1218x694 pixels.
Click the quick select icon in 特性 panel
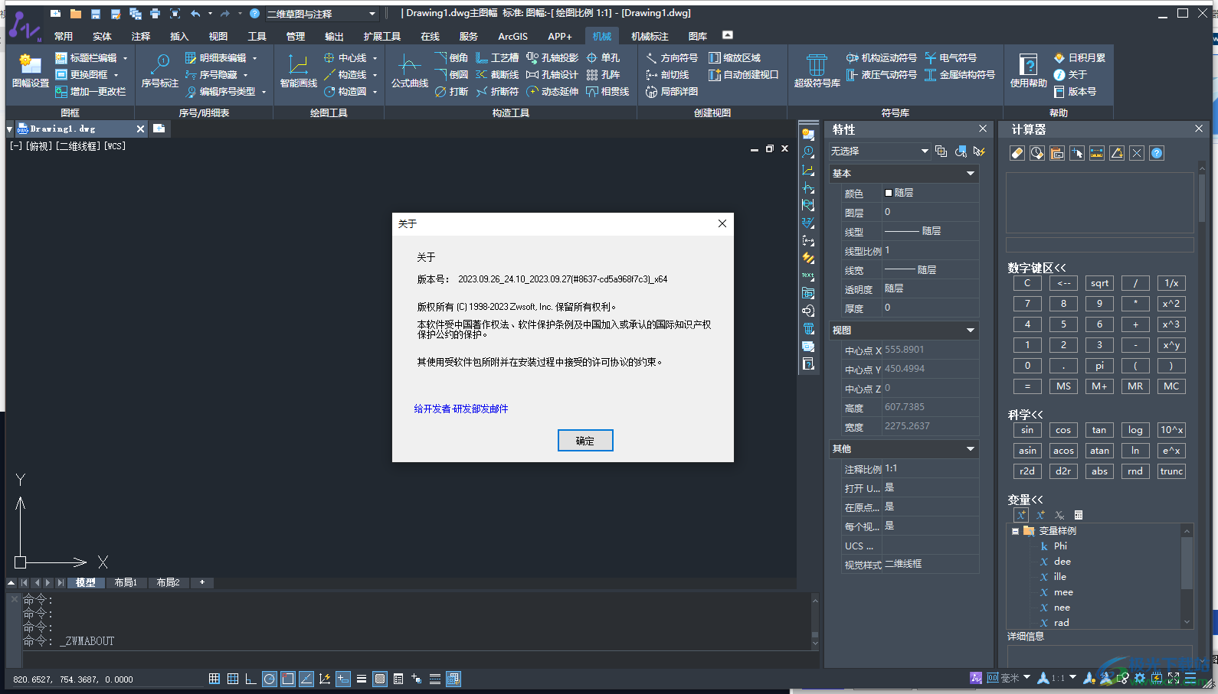point(979,152)
